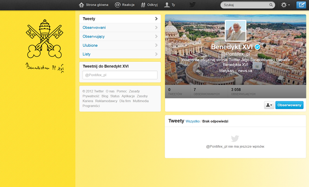Open Odkryj in the top navigation
This screenshot has width=309, height=187.
[x=149, y=5]
